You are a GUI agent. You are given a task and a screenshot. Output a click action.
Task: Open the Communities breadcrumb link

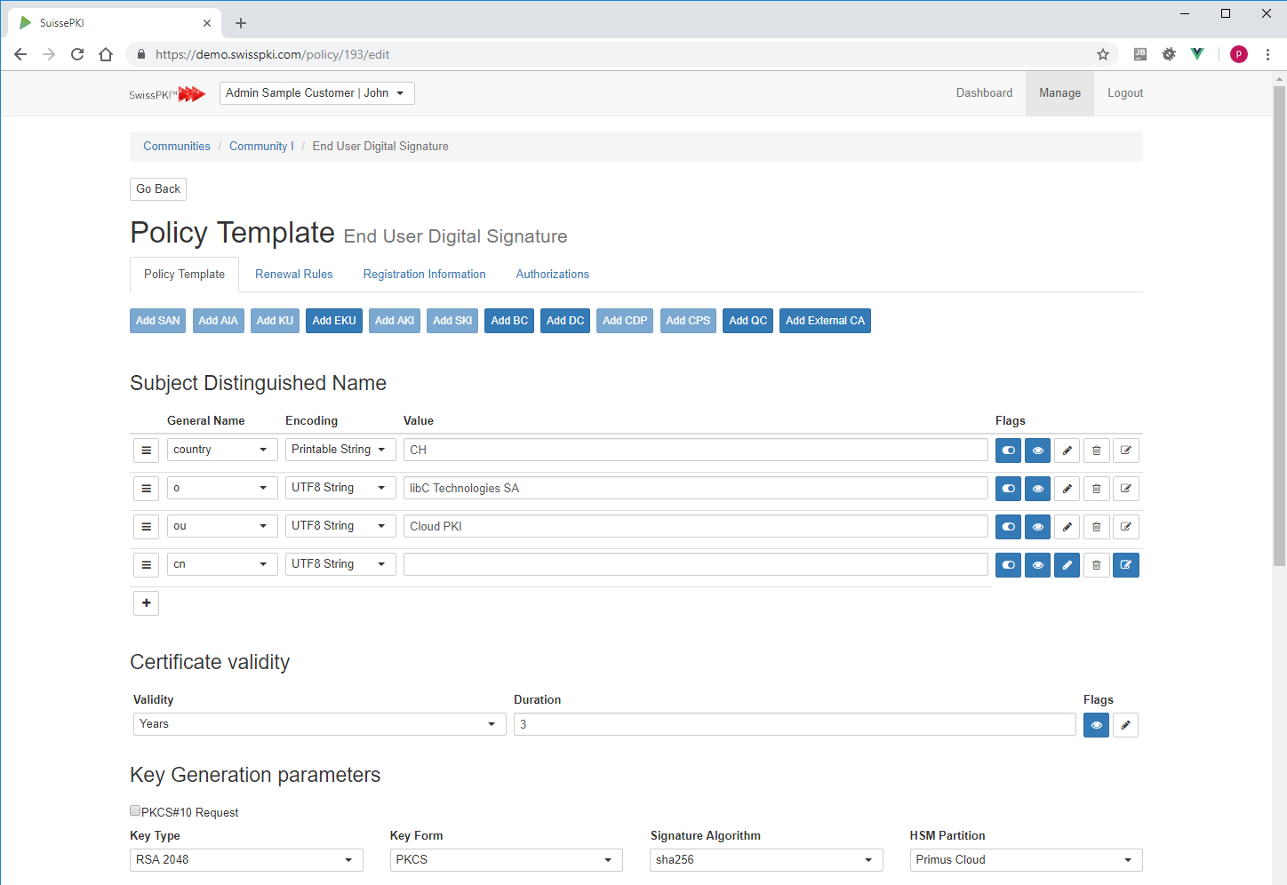[x=177, y=147]
